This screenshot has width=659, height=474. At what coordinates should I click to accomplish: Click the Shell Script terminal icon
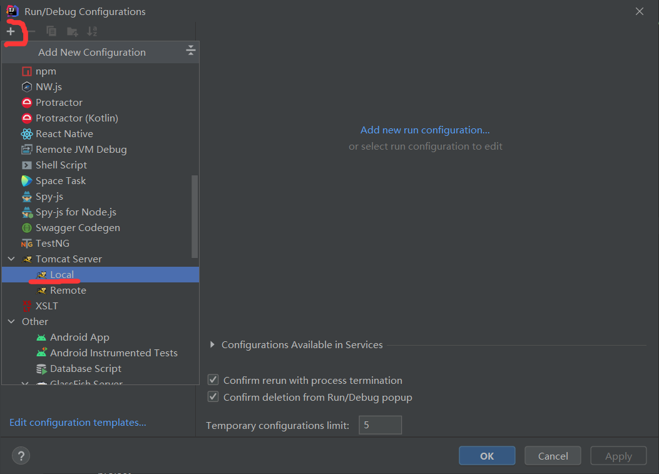pyautogui.click(x=27, y=165)
